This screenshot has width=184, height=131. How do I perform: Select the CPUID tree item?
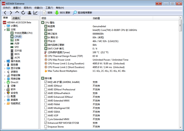(x=16, y=36)
